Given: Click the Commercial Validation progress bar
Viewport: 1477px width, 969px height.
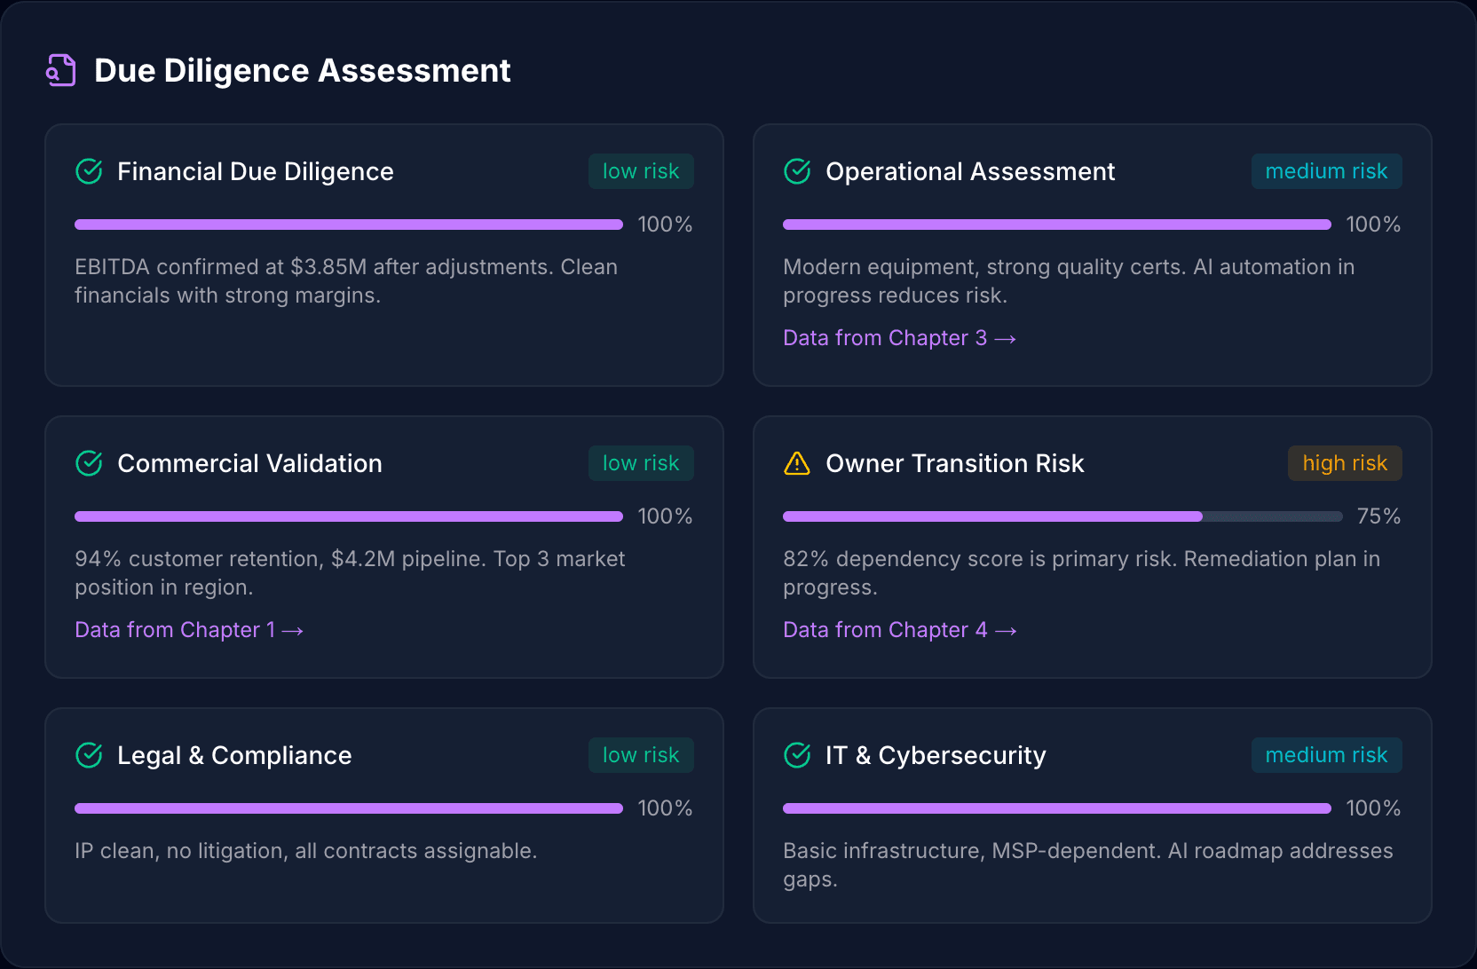Looking at the screenshot, I should click(x=349, y=516).
